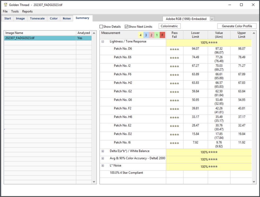Expand the Delta E(a*b*) / White Balance row
The image size is (260, 197).
[103, 151]
